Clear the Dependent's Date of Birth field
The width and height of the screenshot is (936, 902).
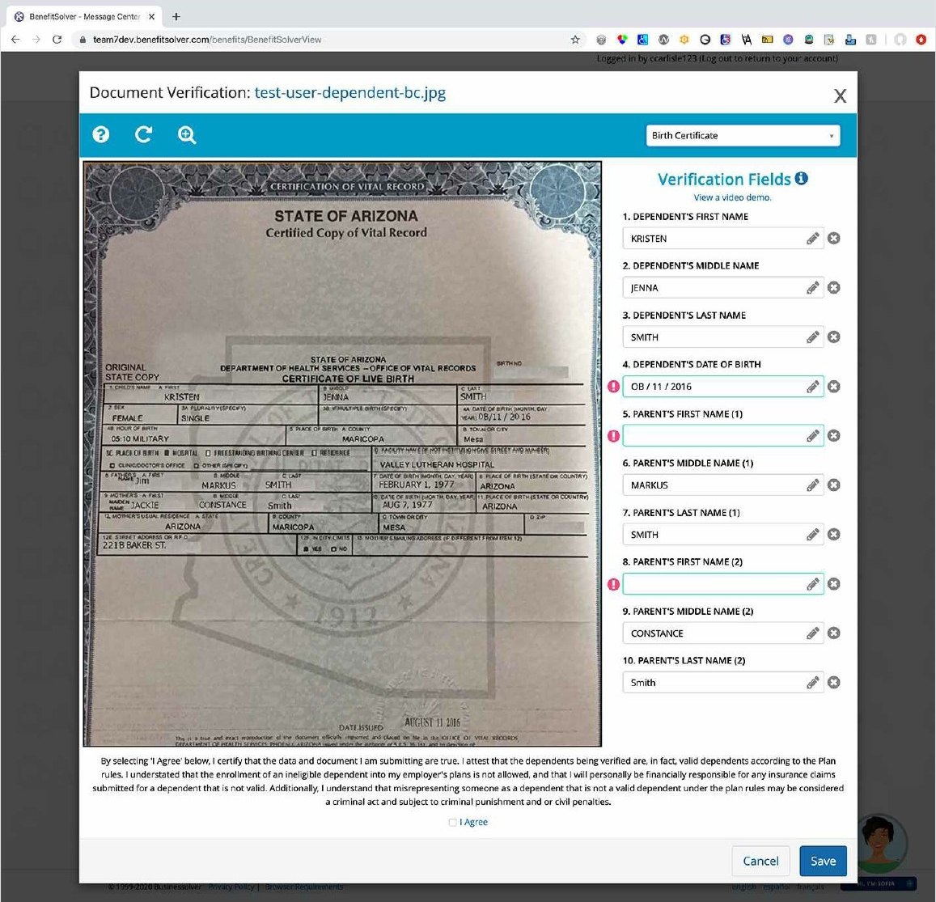click(x=834, y=386)
